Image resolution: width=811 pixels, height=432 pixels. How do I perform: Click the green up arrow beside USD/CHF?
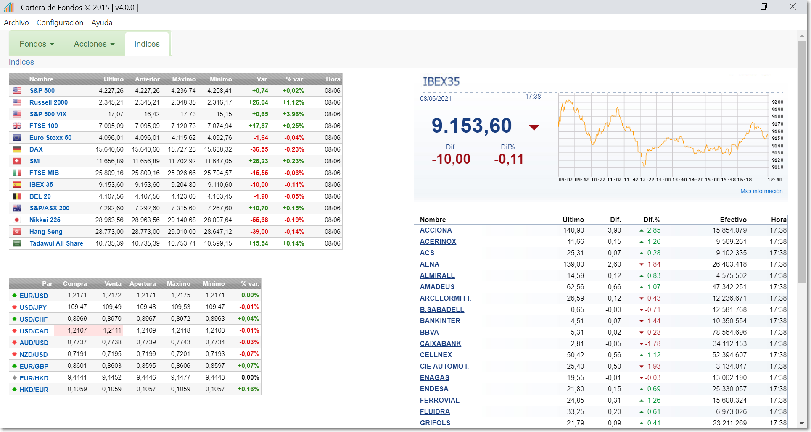[15, 319]
